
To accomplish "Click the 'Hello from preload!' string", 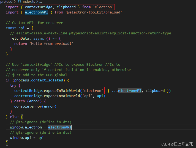I will point(51,43).
